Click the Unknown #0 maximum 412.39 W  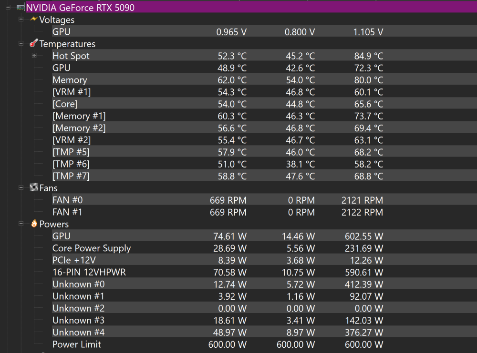point(364,284)
